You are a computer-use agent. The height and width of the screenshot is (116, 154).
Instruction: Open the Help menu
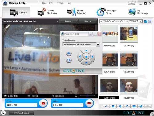(69, 3)
